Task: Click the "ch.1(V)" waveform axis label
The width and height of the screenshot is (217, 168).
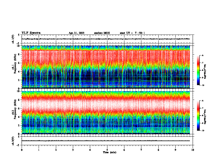Action: click(13, 39)
